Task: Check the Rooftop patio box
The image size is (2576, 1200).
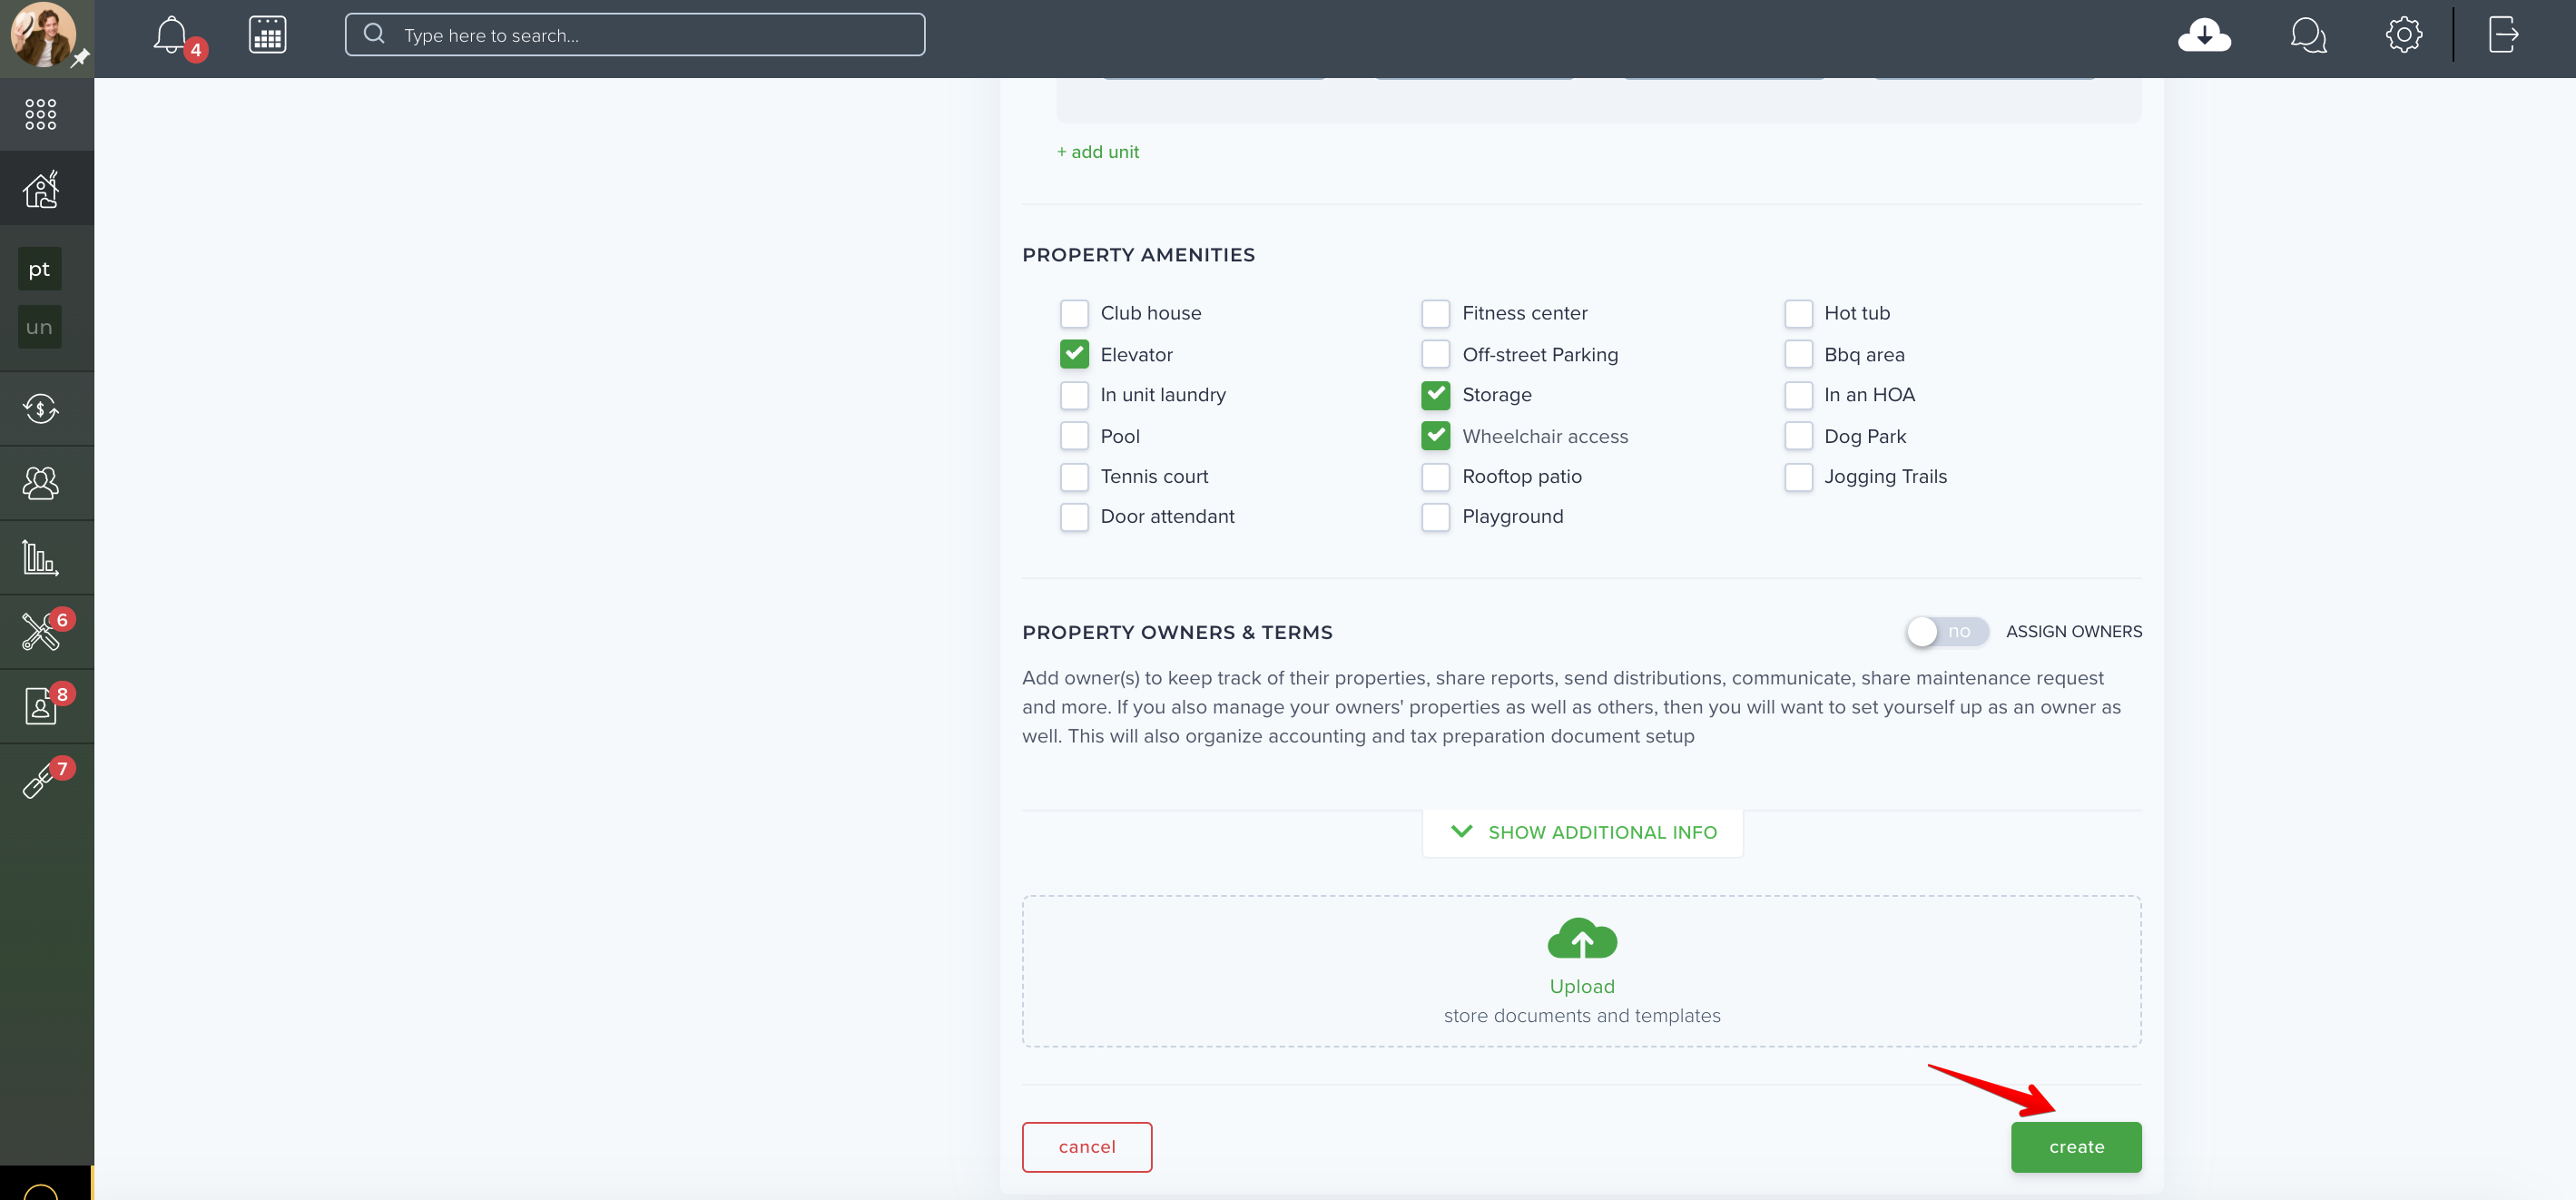Action: coord(1435,477)
